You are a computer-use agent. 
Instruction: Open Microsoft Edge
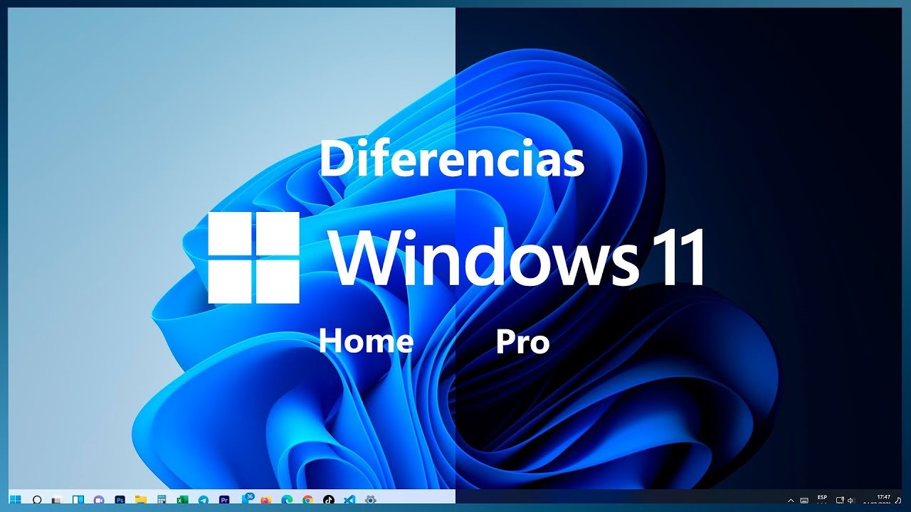[286, 500]
